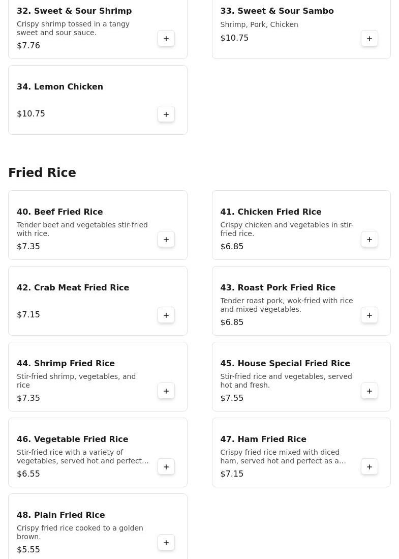Image resolution: width=399 pixels, height=559 pixels.
Task: Click the Vegetable Fried Rice truncated description
Action: pyautogui.click(x=82, y=457)
